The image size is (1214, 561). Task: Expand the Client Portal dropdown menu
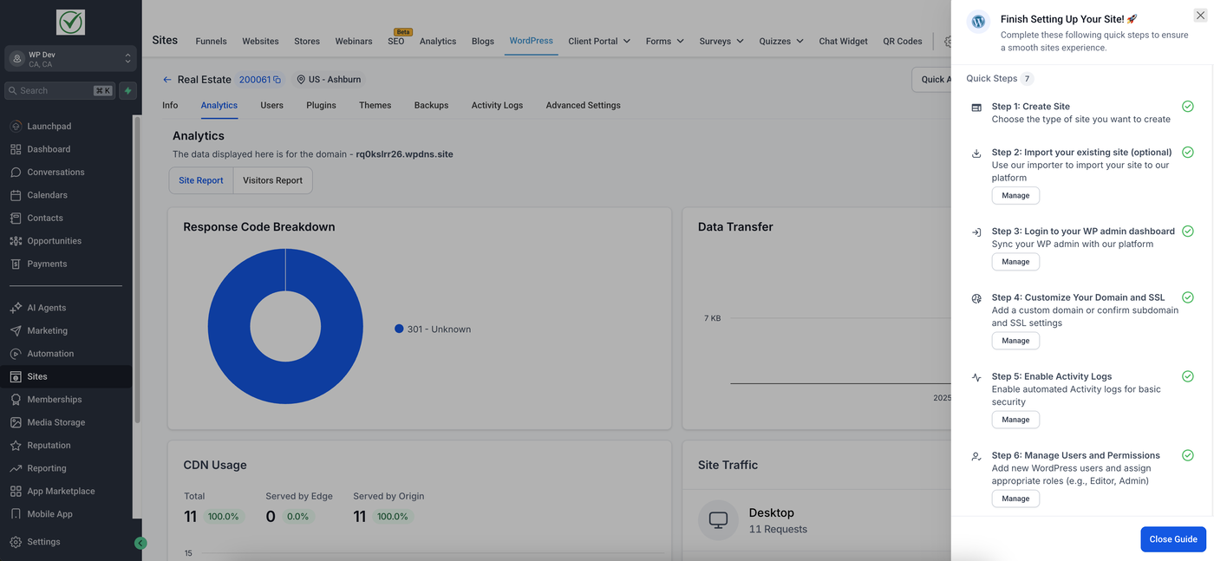(599, 41)
